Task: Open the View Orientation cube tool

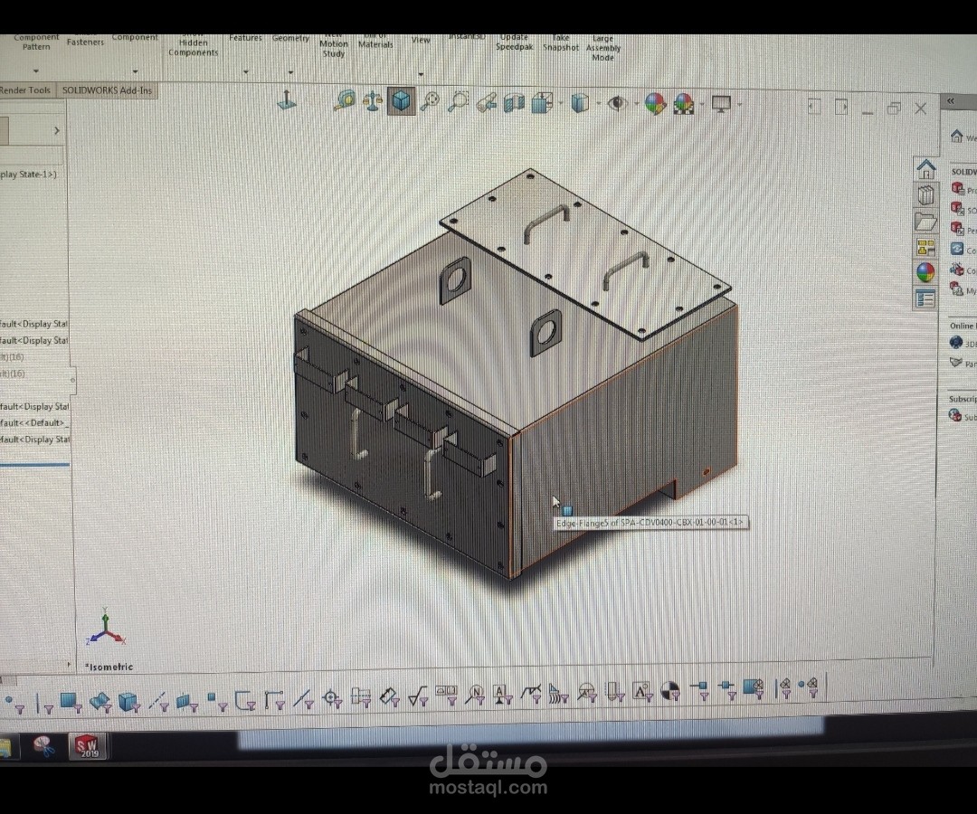Action: point(401,100)
